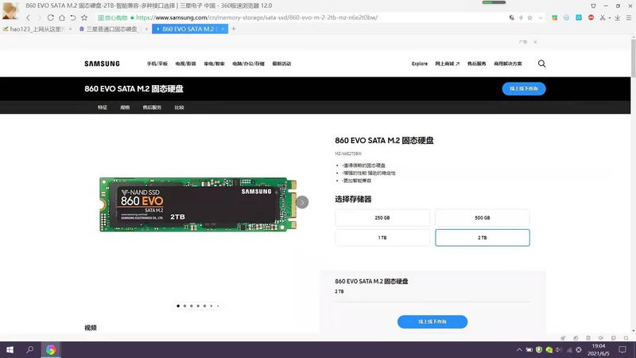
Task: Open a new browser tab
Action: click(x=234, y=29)
